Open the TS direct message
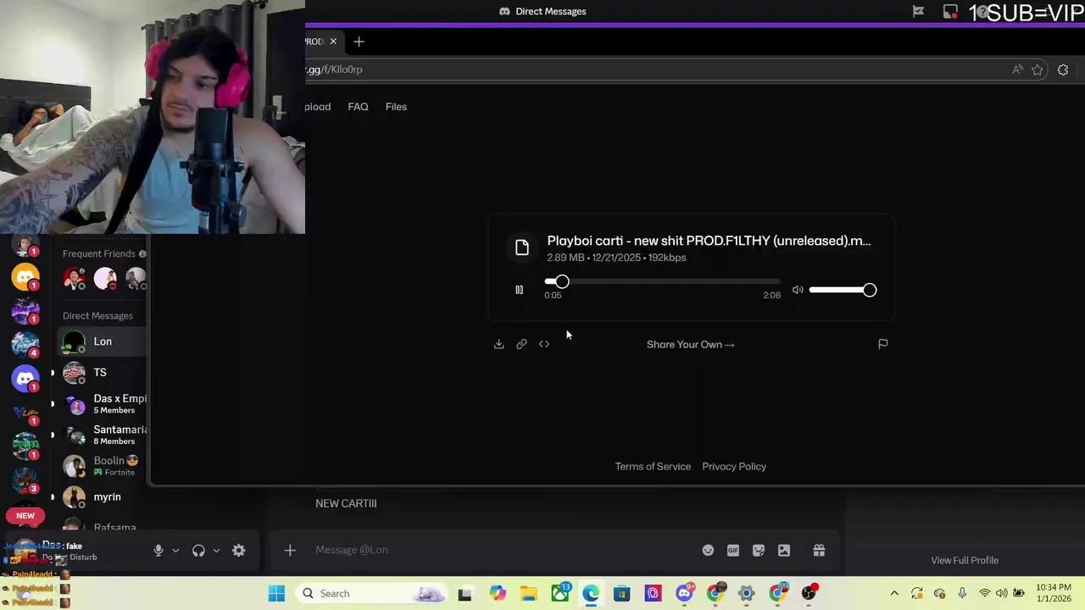Image resolution: width=1085 pixels, height=610 pixels. tap(102, 373)
